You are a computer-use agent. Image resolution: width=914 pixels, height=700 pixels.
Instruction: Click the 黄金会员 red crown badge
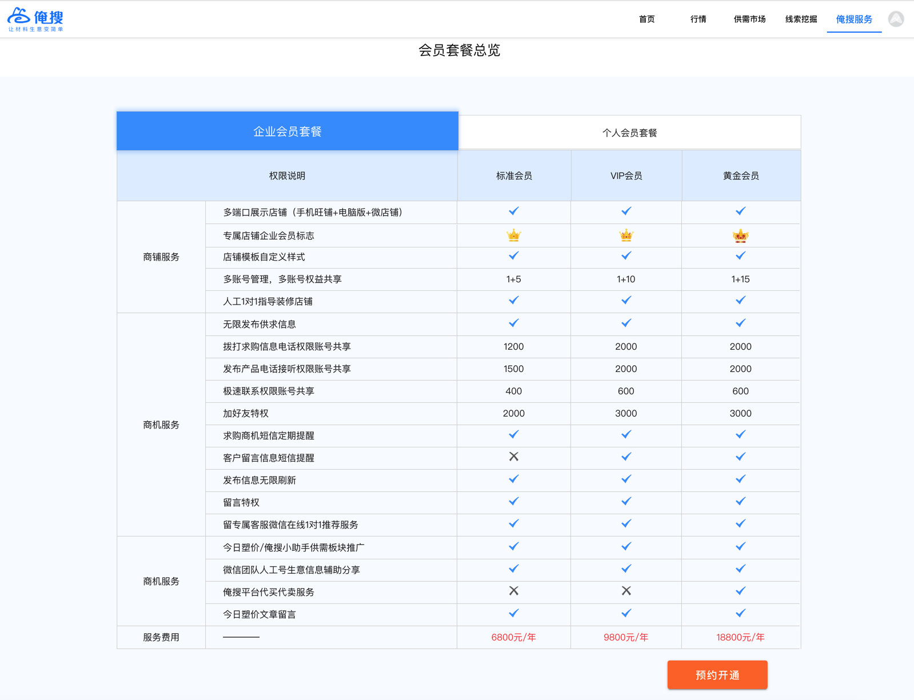coord(740,235)
